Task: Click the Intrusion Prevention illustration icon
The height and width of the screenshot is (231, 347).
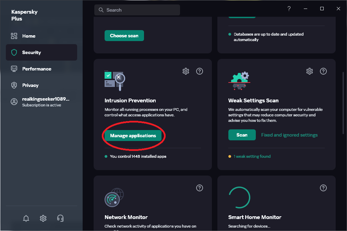Action: click(x=115, y=80)
